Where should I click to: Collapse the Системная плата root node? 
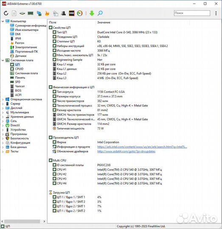(3, 60)
